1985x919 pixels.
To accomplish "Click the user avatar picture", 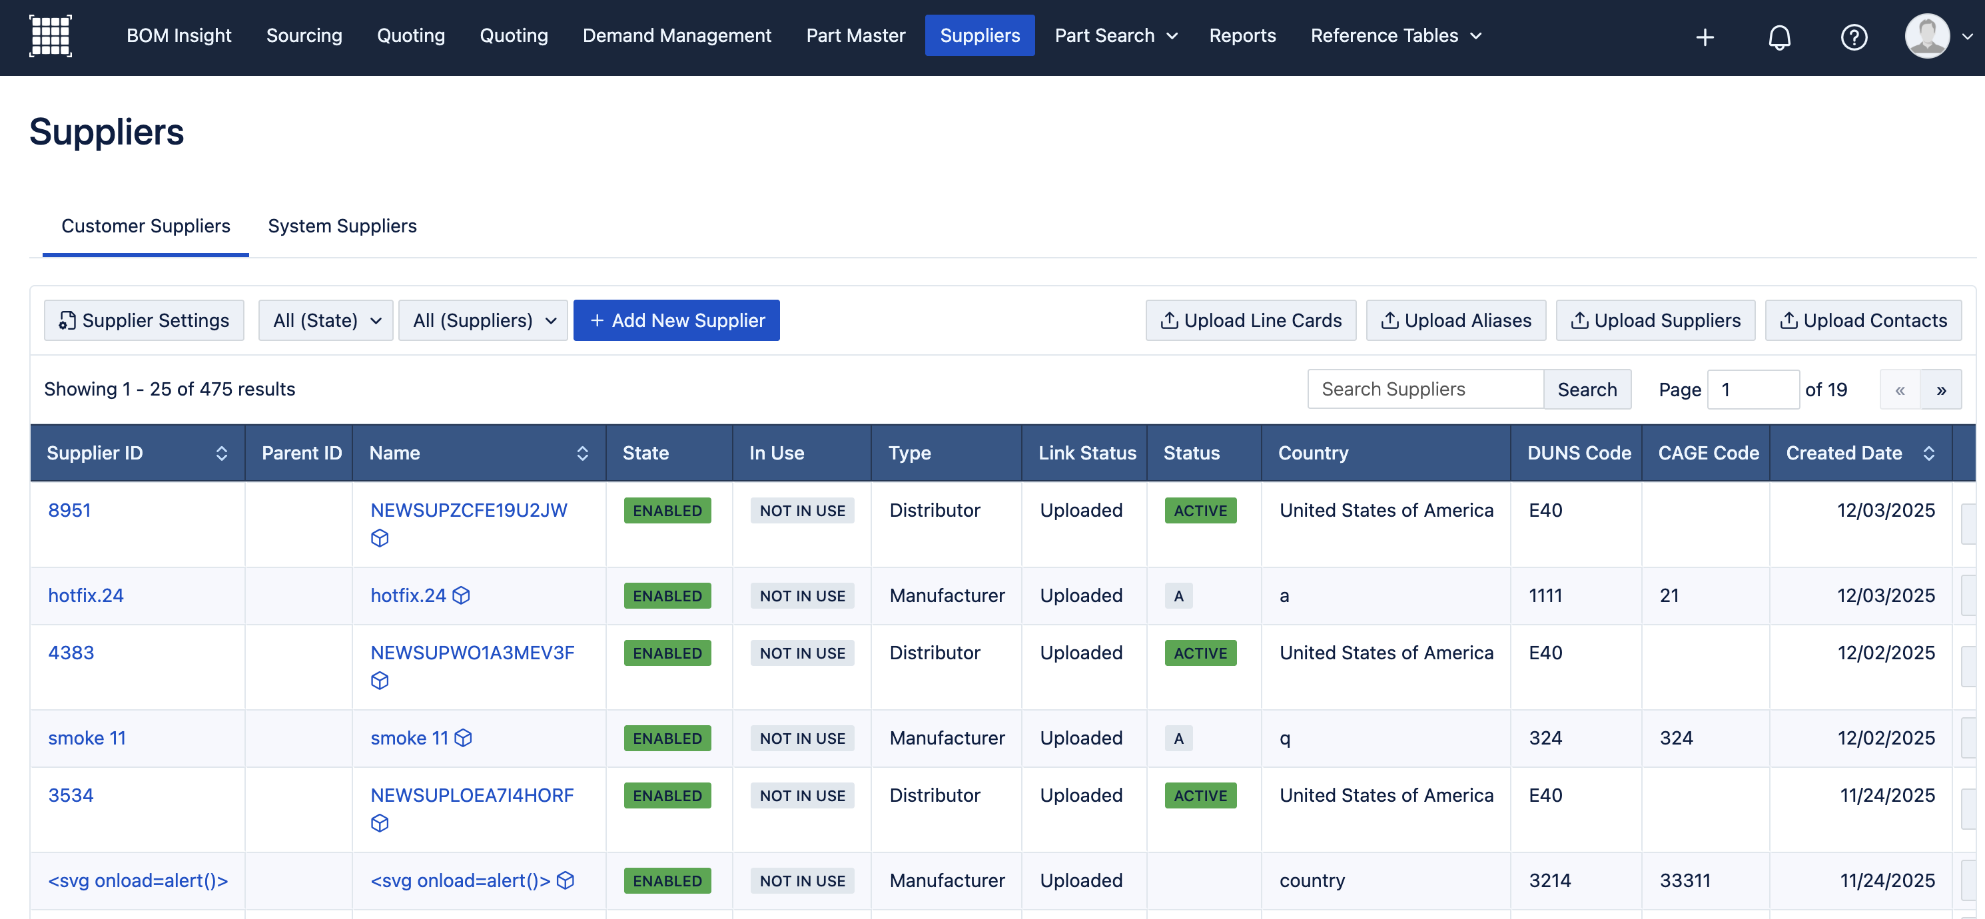I will 1926,35.
